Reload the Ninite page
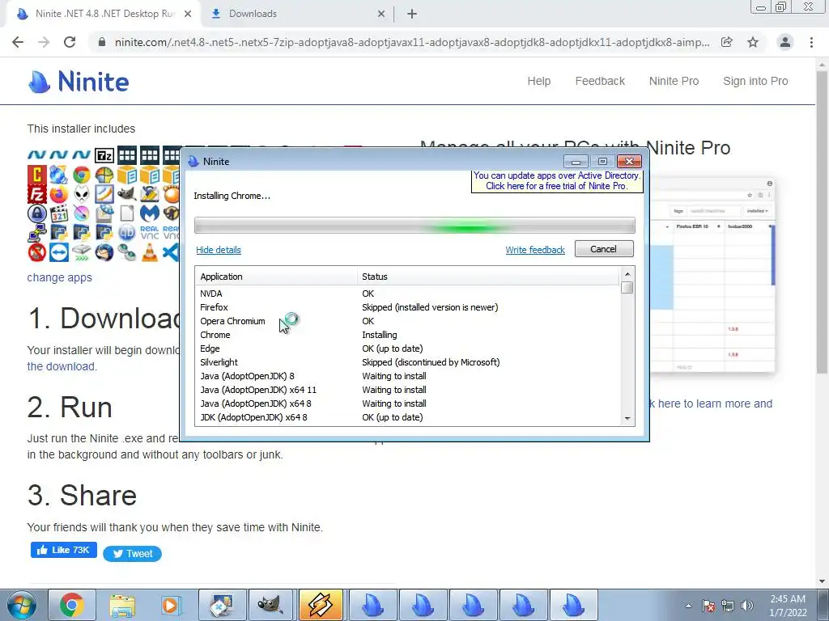 (x=70, y=42)
